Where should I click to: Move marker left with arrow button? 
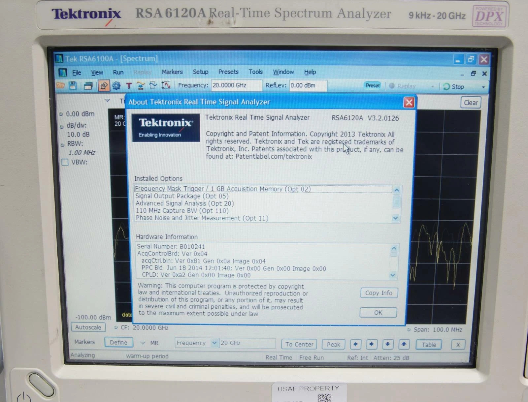pyautogui.click(x=355, y=344)
